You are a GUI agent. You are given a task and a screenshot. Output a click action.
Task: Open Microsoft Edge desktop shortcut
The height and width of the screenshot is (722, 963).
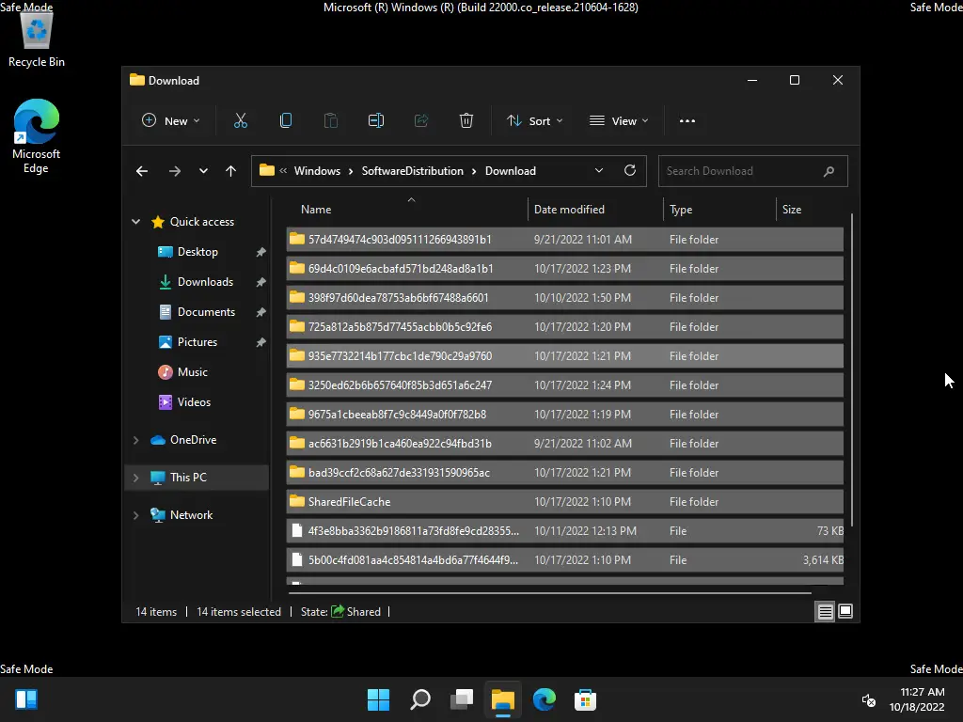(37, 136)
